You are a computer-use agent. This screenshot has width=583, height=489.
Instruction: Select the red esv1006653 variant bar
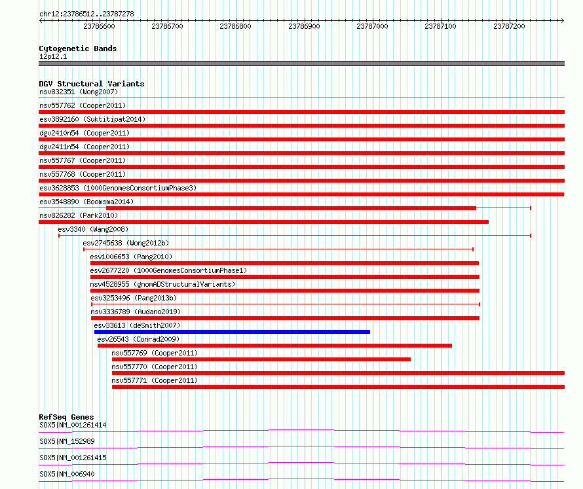coord(284,263)
